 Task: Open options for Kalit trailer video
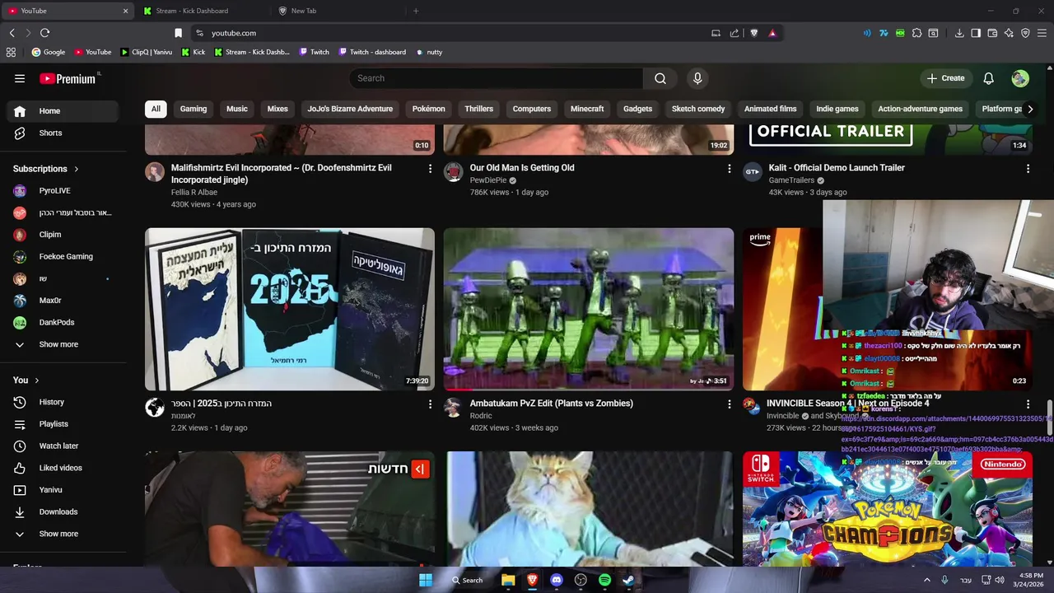click(x=1028, y=169)
